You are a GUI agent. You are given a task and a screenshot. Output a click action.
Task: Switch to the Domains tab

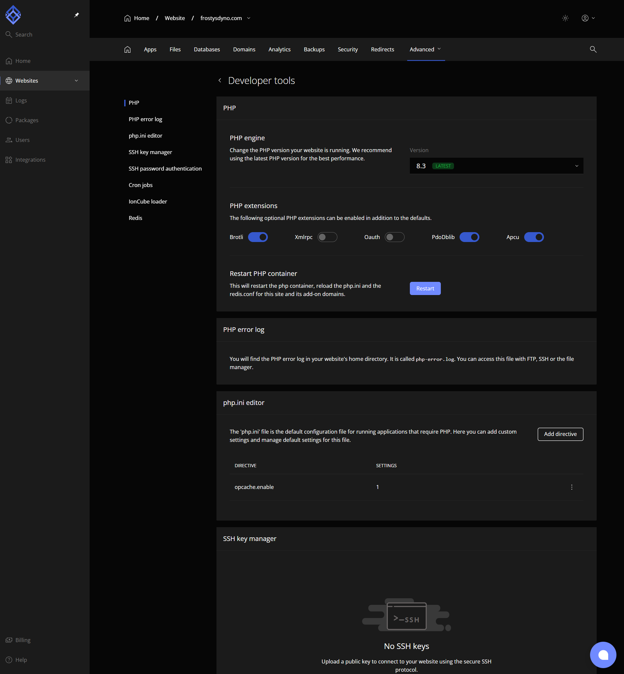coord(244,49)
